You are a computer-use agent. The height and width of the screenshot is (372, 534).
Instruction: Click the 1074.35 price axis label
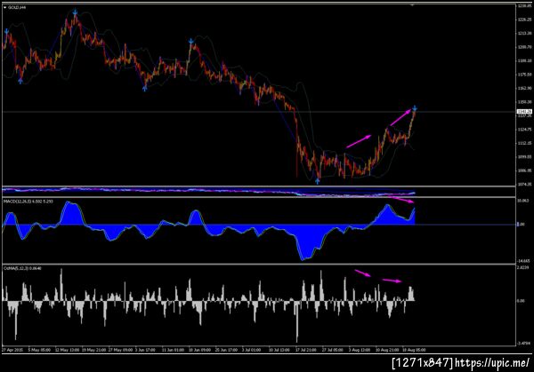[x=524, y=185]
